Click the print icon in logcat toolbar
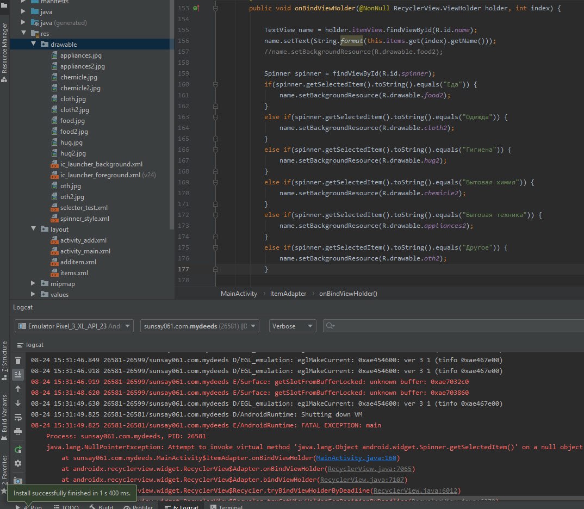 (x=18, y=432)
